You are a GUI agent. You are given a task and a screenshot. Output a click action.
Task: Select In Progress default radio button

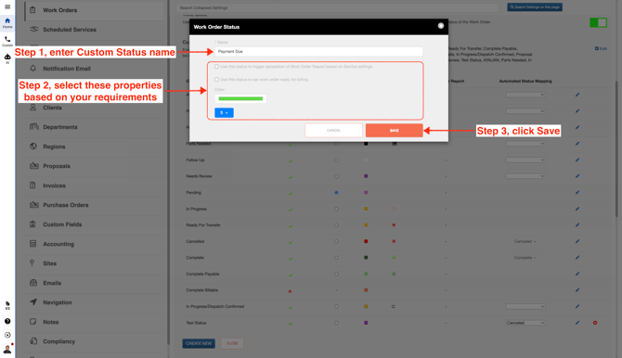tap(336, 209)
